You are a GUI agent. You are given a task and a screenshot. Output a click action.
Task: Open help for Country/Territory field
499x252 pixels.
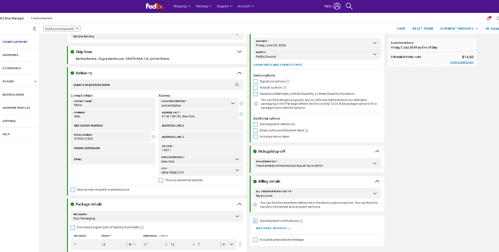[x=241, y=103]
